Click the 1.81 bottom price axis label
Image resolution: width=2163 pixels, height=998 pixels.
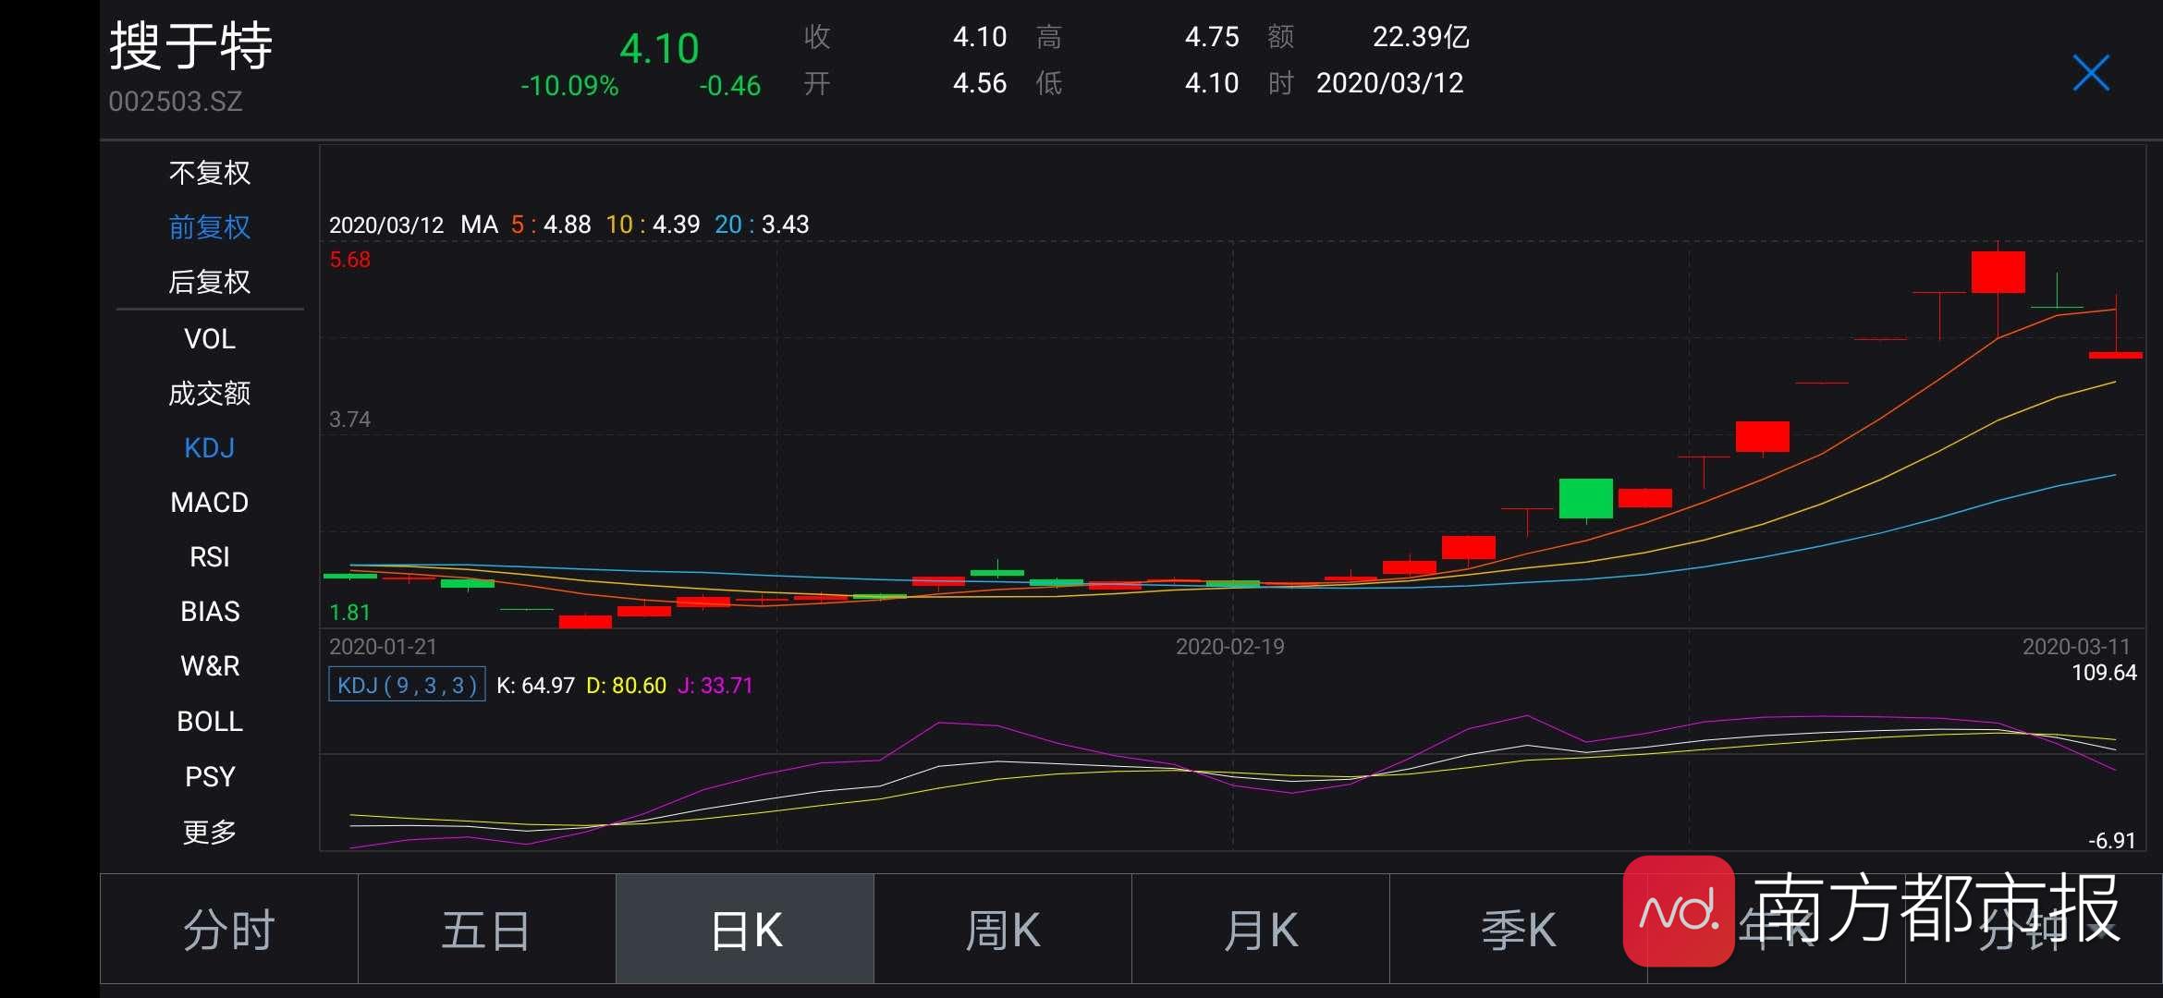tap(349, 613)
